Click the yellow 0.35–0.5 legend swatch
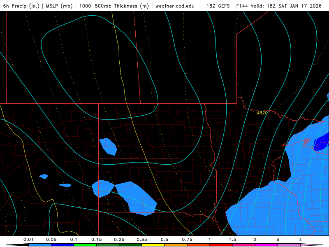Screen dimensions: 329x247 [153, 245]
